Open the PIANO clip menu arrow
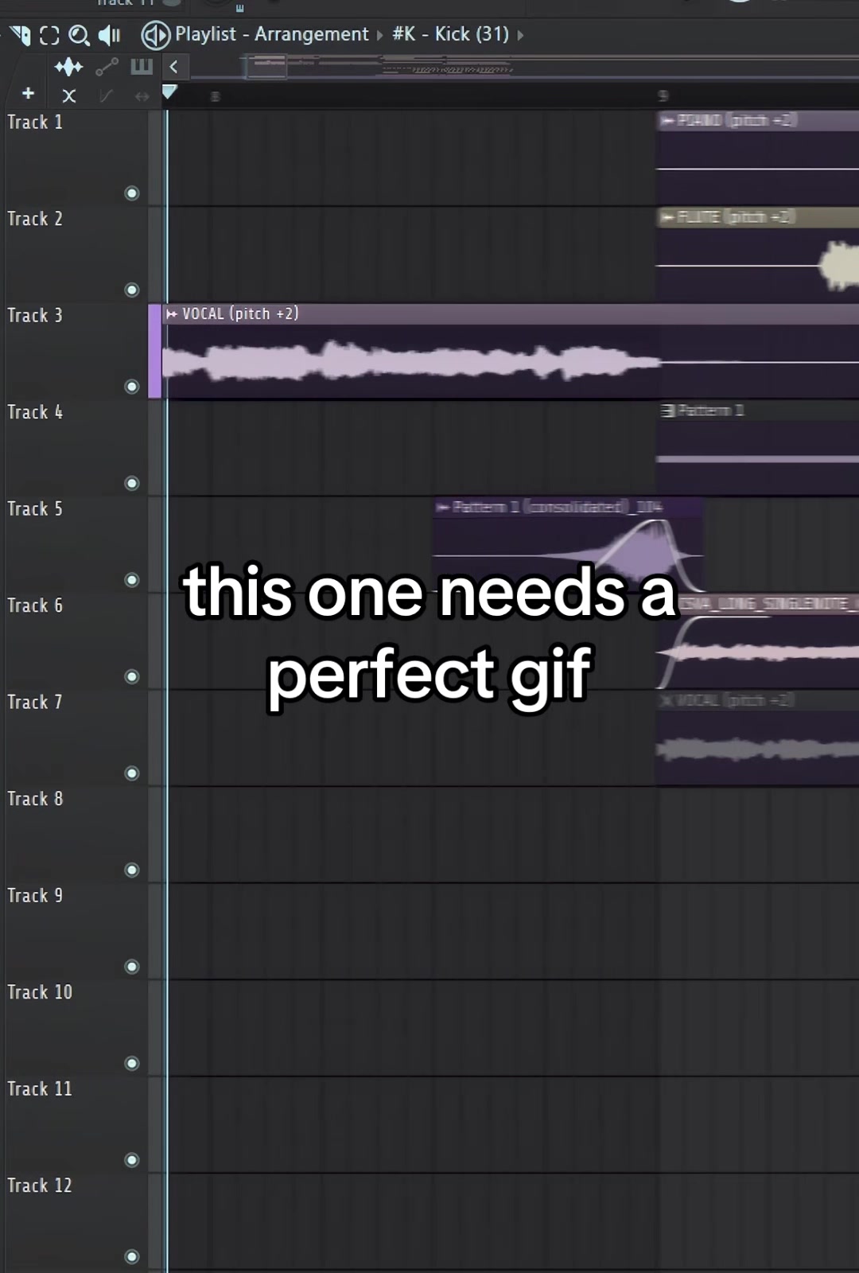This screenshot has width=859, height=1273. pos(667,121)
